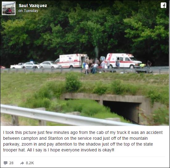Click the right ambulance van in the photo

[x=123, y=61]
